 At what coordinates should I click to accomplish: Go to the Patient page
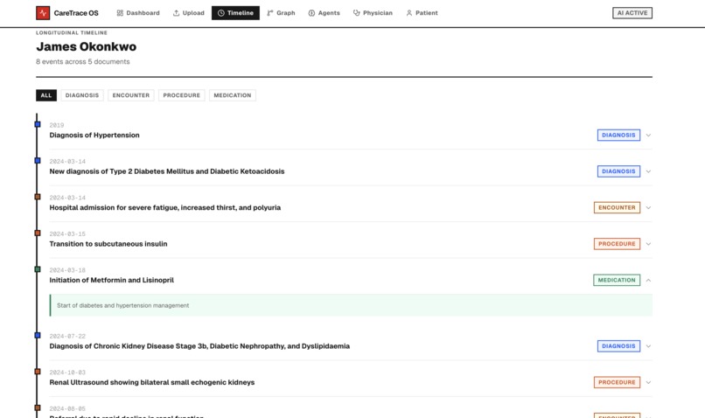(422, 13)
